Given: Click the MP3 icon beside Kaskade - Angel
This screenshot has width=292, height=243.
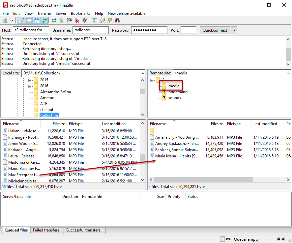Looking at the screenshot, I should (x=5, y=149).
